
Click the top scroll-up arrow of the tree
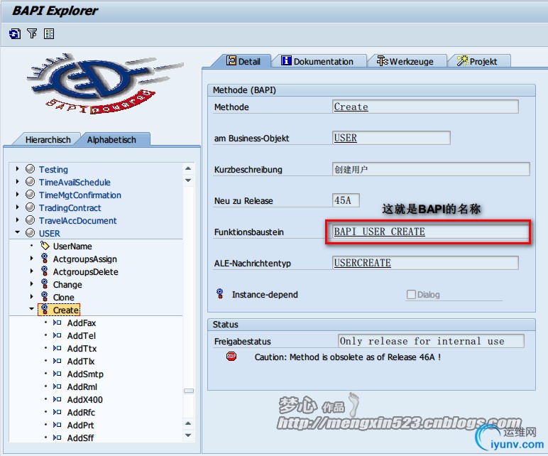click(x=188, y=168)
